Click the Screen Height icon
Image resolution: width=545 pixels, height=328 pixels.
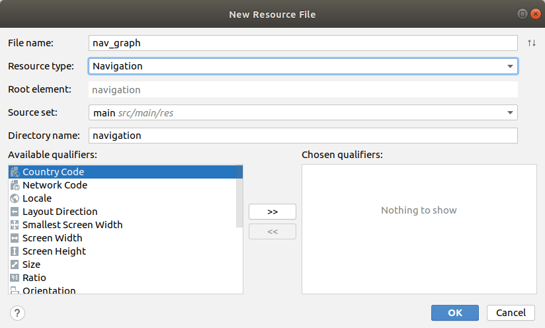coord(15,251)
